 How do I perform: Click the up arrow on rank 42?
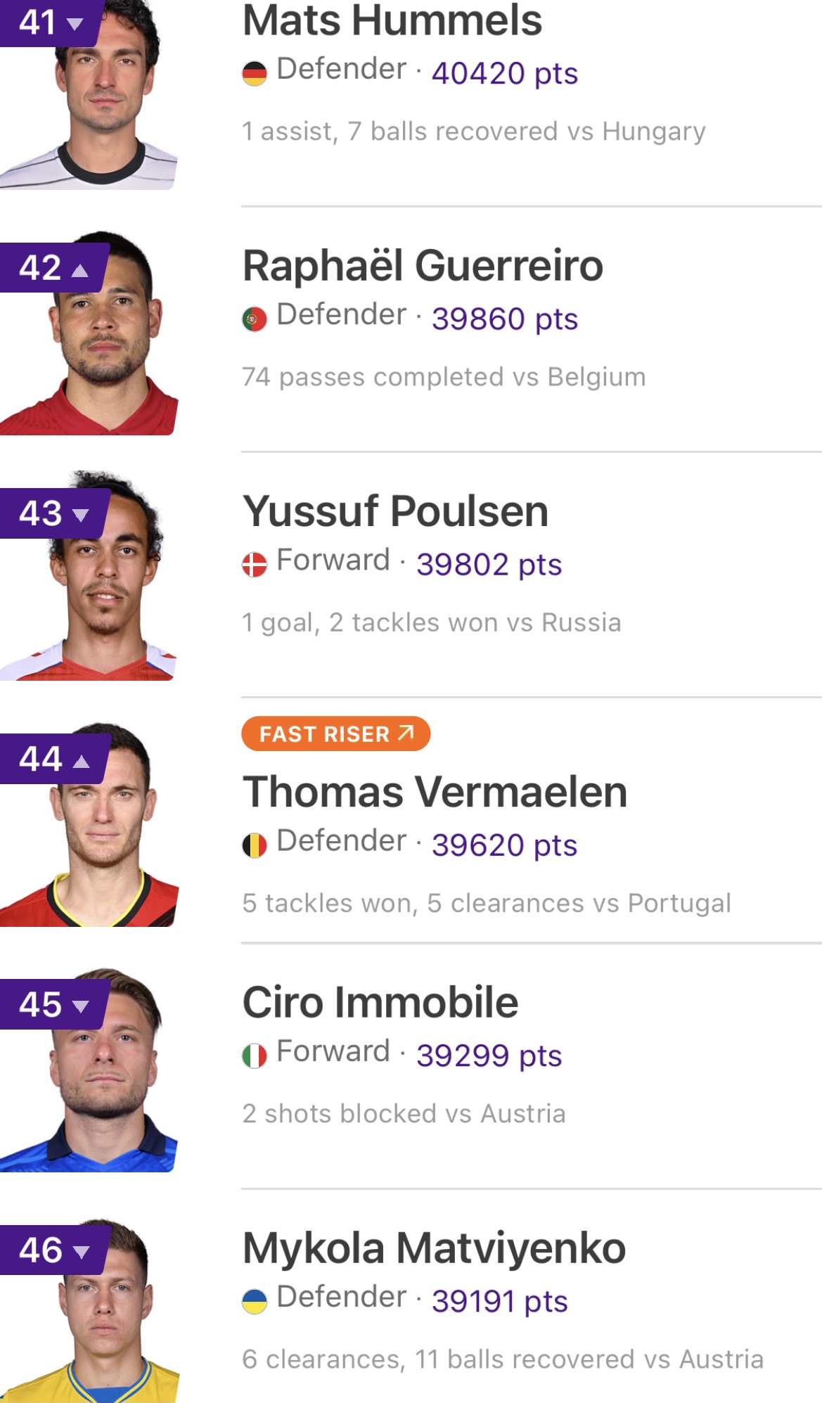[x=81, y=269]
